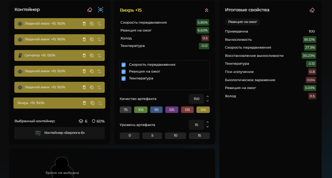
Task: Clear Итоговые свойства with its eraser icon
Action: pyautogui.click(x=312, y=10)
